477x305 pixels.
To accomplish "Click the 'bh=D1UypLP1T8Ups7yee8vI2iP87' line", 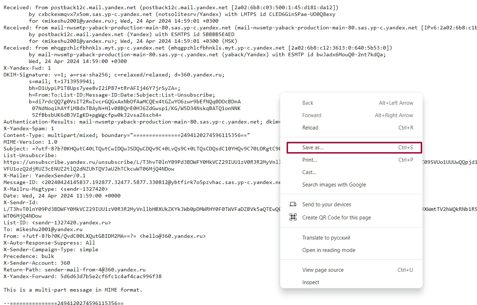I will pyautogui.click(x=104, y=88).
